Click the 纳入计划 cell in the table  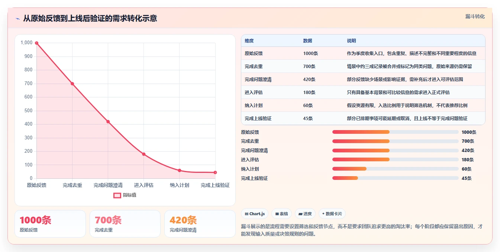click(254, 106)
